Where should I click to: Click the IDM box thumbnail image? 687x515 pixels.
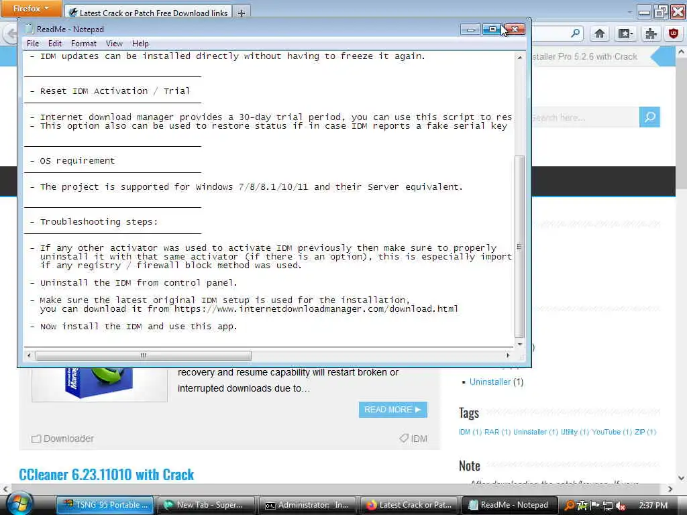(x=99, y=384)
